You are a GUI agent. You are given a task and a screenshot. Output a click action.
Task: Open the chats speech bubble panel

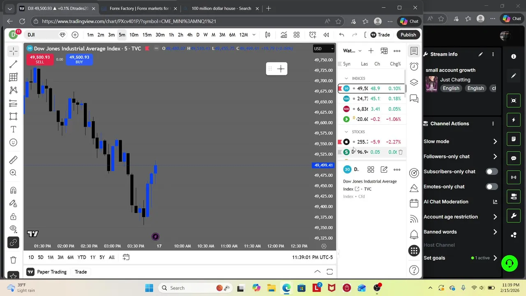click(414, 99)
